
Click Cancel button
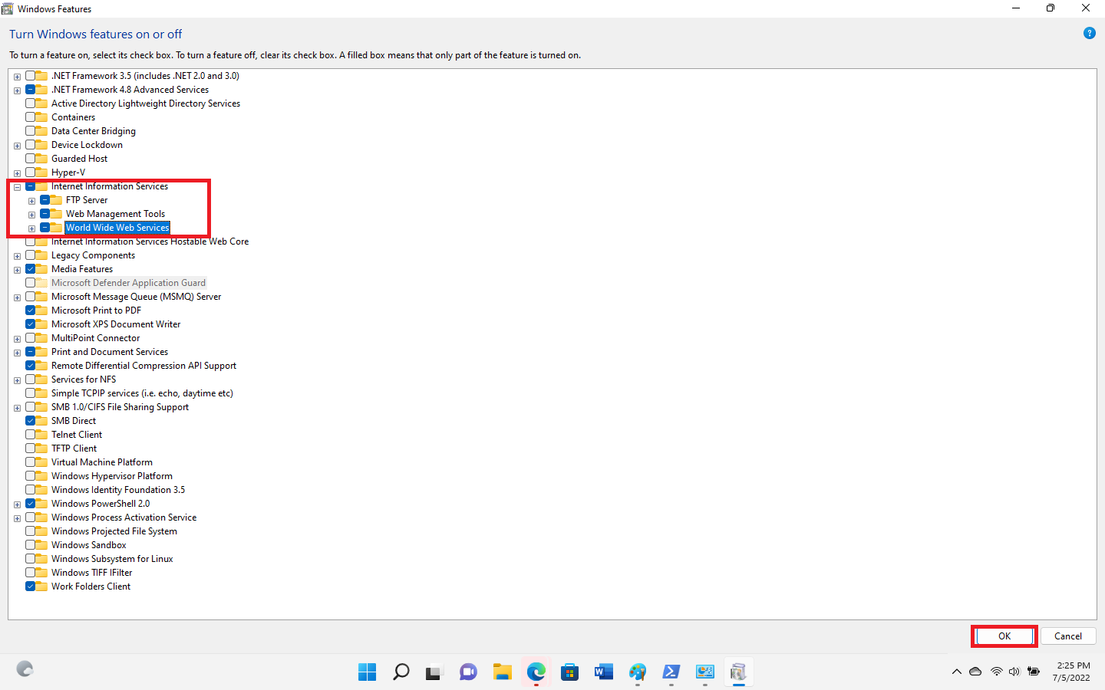coord(1068,636)
